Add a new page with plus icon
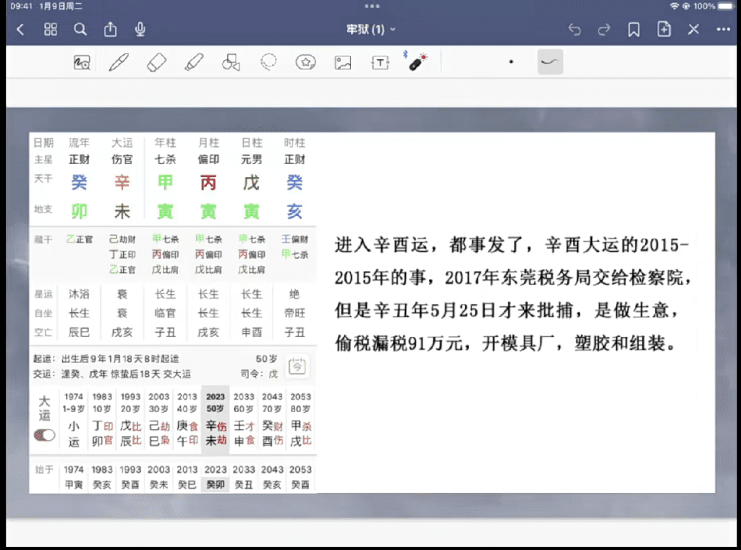The height and width of the screenshot is (550, 741). [x=664, y=30]
